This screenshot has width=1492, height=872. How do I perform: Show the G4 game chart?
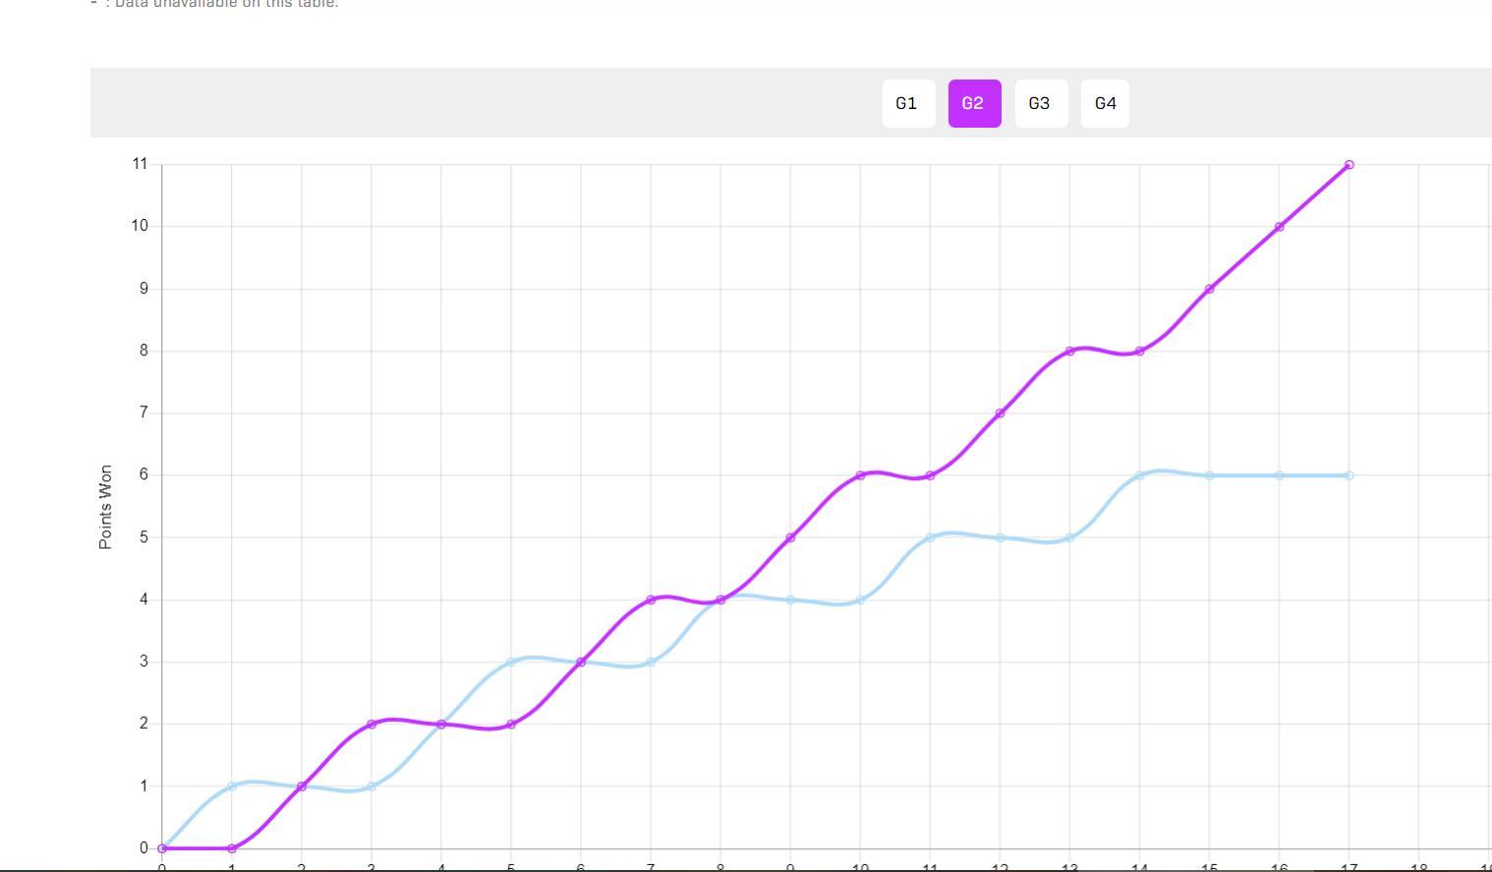point(1105,103)
